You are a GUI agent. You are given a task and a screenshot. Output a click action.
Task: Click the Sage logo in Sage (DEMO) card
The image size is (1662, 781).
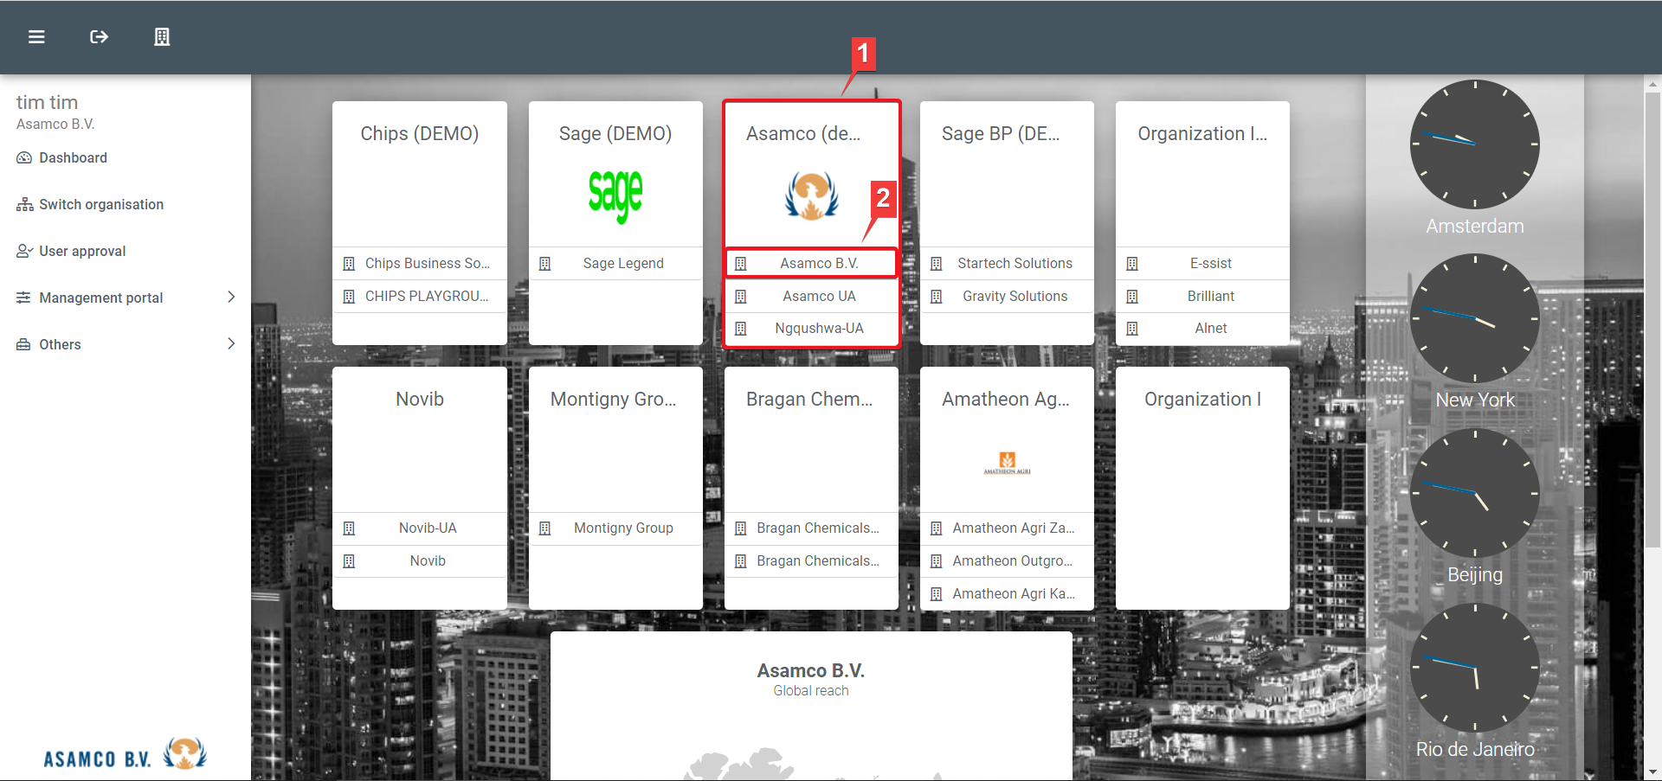[615, 195]
